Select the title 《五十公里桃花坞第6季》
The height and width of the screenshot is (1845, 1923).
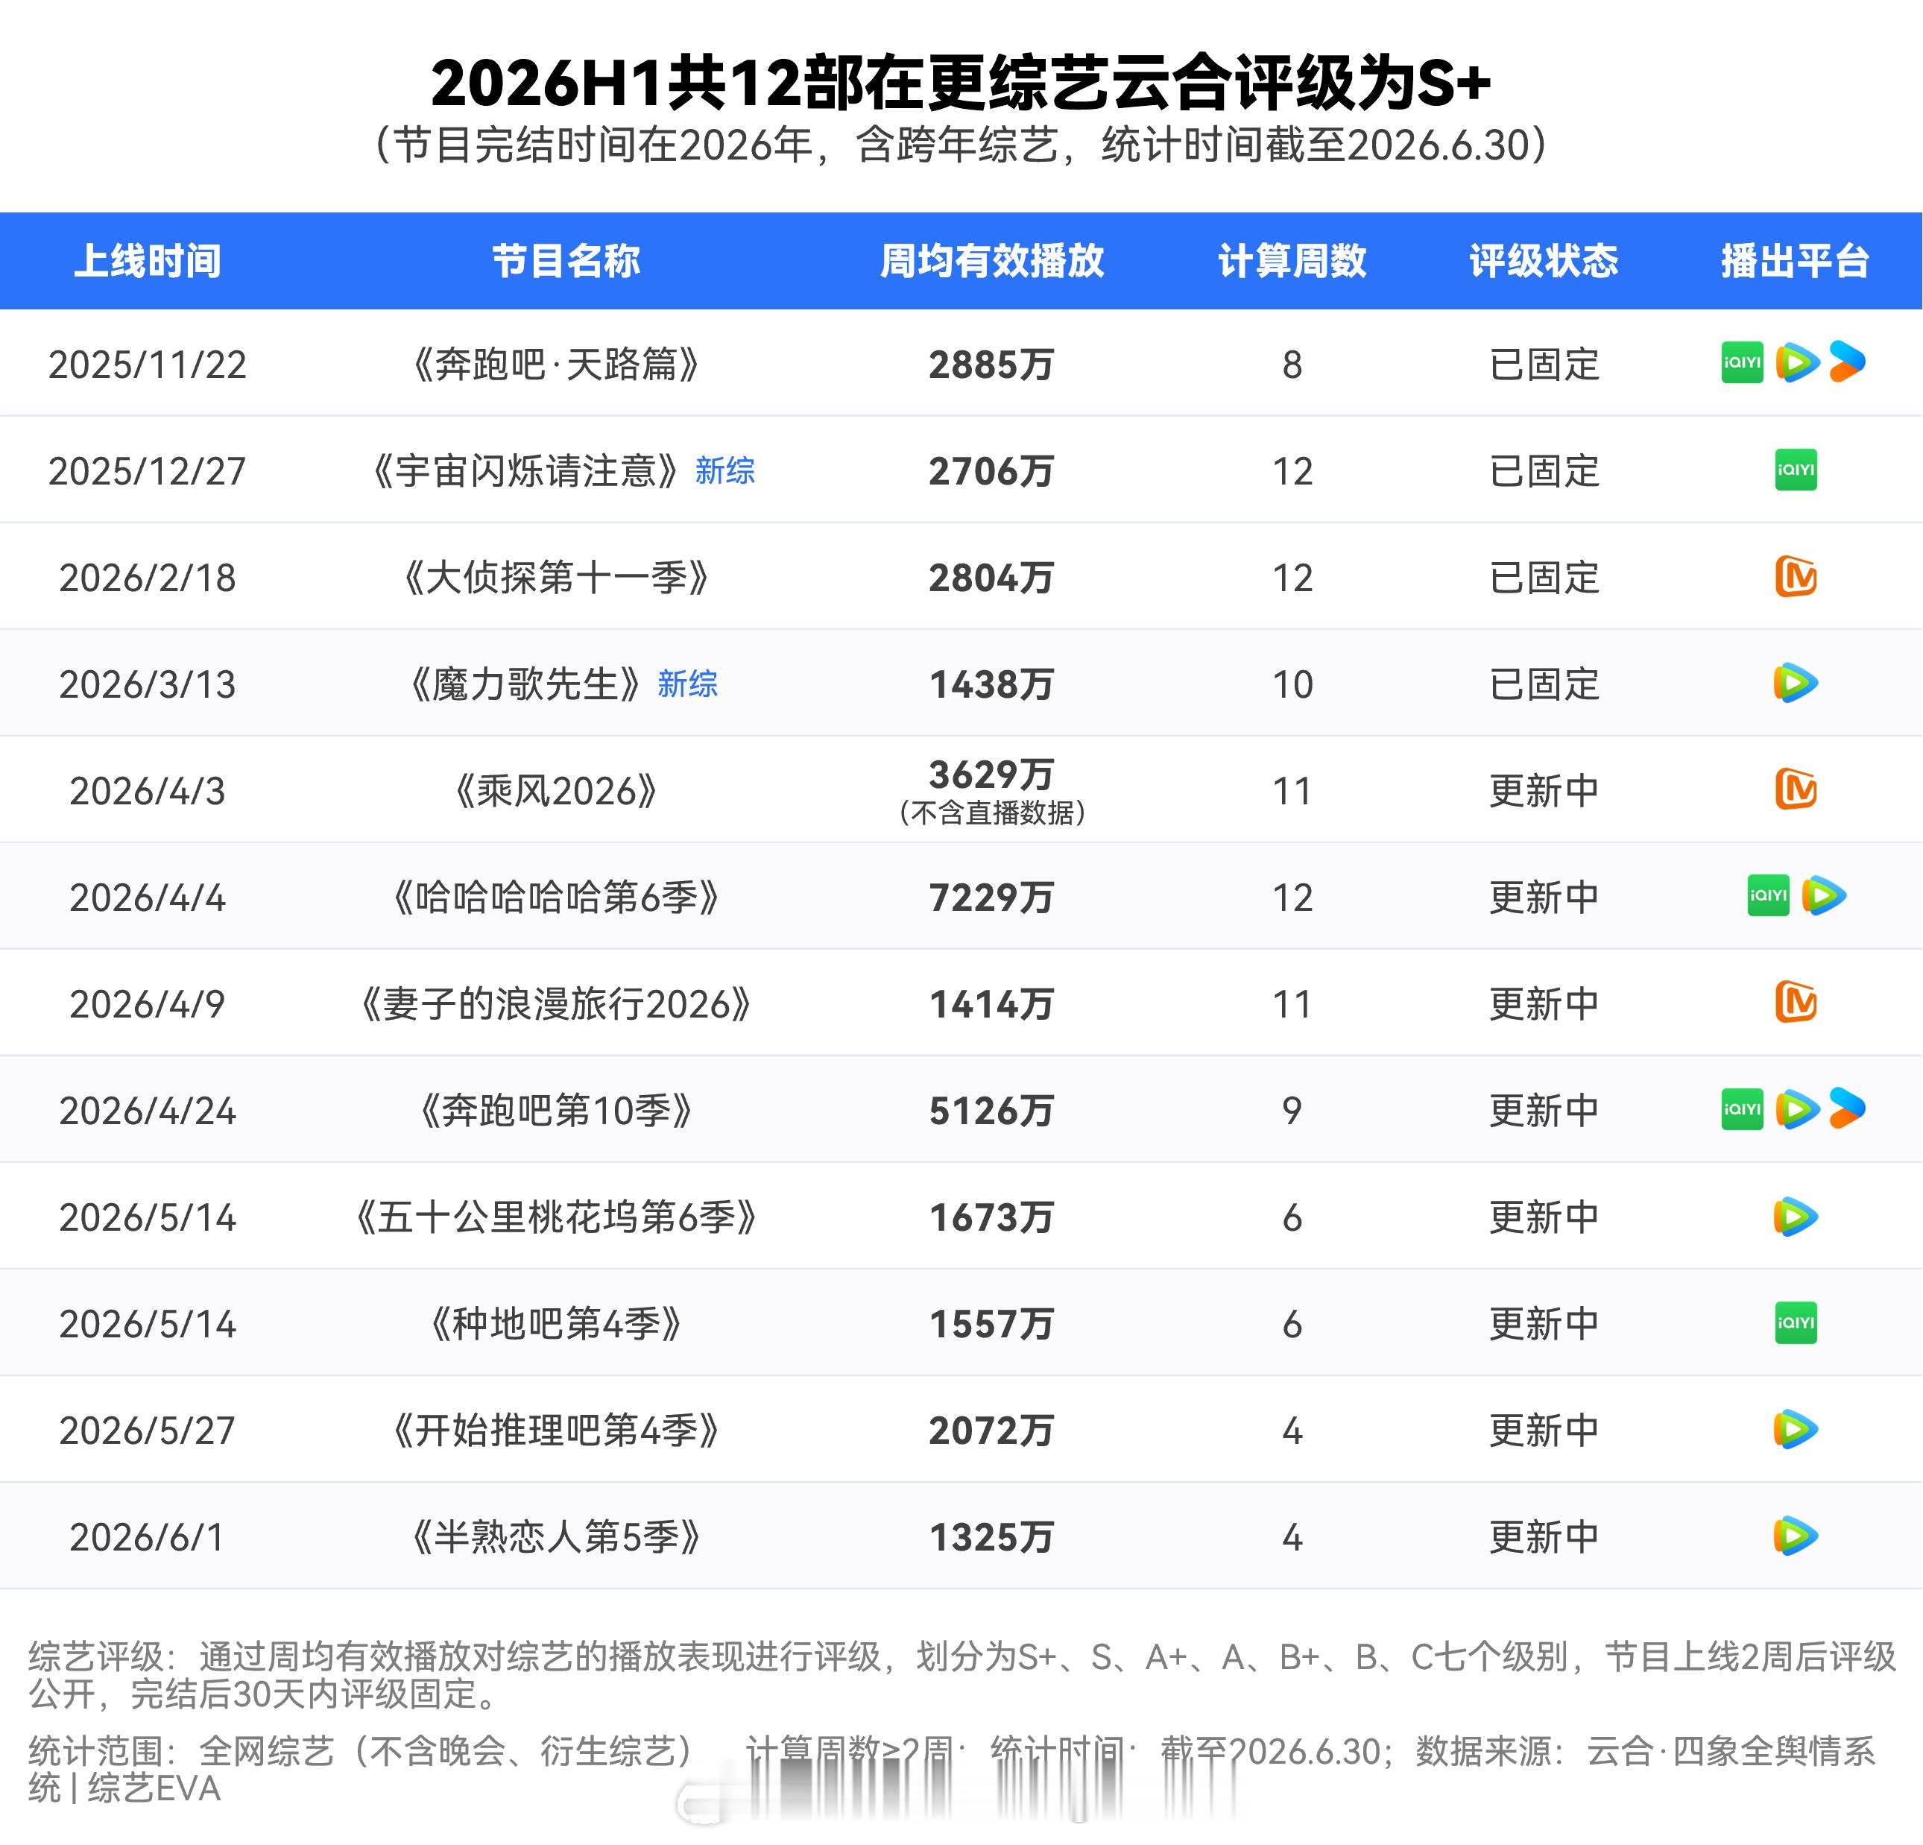pyautogui.click(x=556, y=1218)
